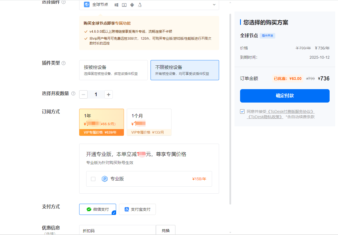The width and height of the screenshot is (338, 235).
Task: Click the Android platform icon in dropdown
Action: (x=132, y=5)
